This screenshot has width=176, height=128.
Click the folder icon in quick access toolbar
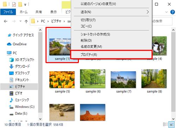click(5, 4)
